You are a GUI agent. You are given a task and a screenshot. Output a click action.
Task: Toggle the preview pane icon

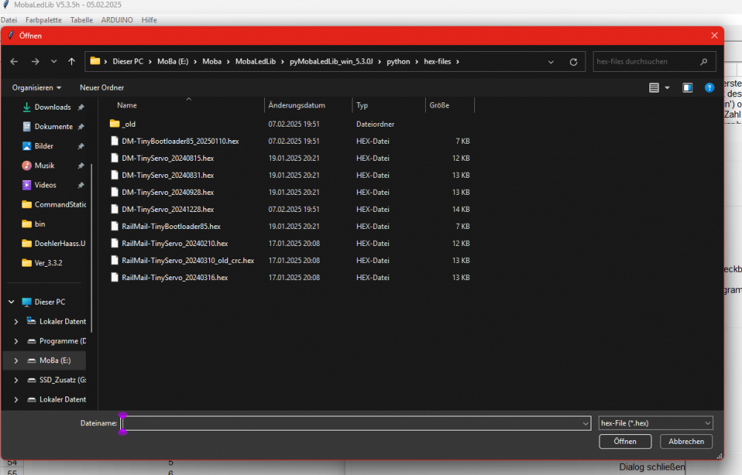[x=688, y=88]
